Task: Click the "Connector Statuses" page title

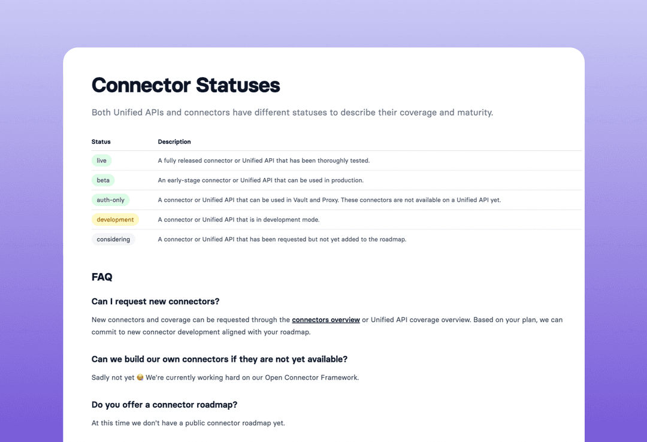Action: point(186,85)
